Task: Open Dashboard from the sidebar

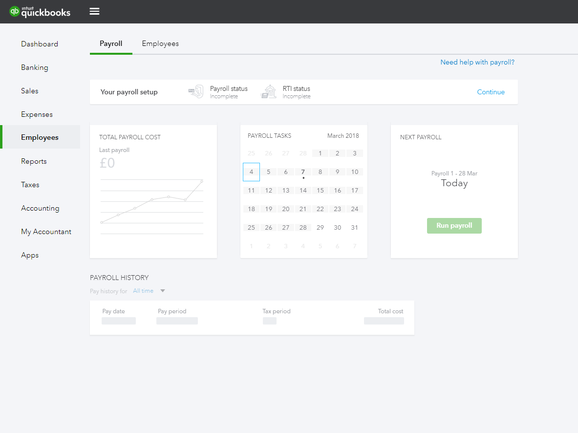Action: tap(40, 44)
